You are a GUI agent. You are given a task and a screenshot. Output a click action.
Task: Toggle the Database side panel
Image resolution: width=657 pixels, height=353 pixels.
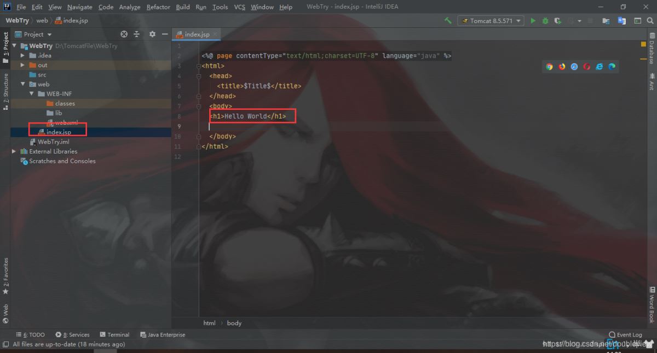coord(652,49)
